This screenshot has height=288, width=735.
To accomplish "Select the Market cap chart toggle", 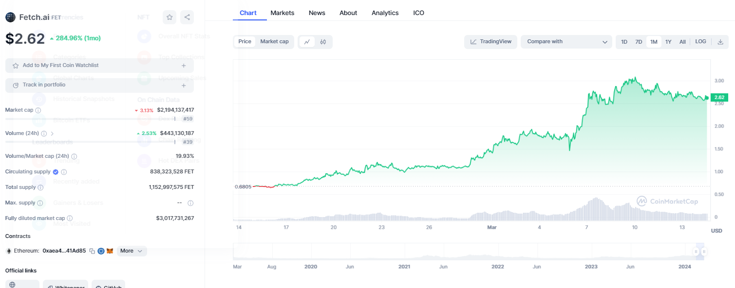I will pyautogui.click(x=274, y=42).
